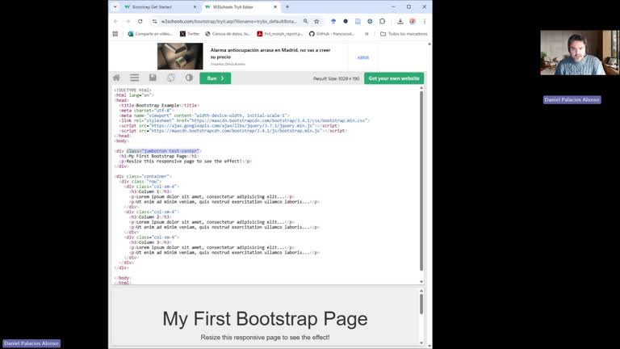The height and width of the screenshot is (349, 620).
Task: Open the Todos los marcadores folder
Action: click(x=404, y=34)
